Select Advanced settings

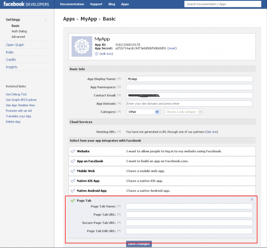(x=18, y=37)
